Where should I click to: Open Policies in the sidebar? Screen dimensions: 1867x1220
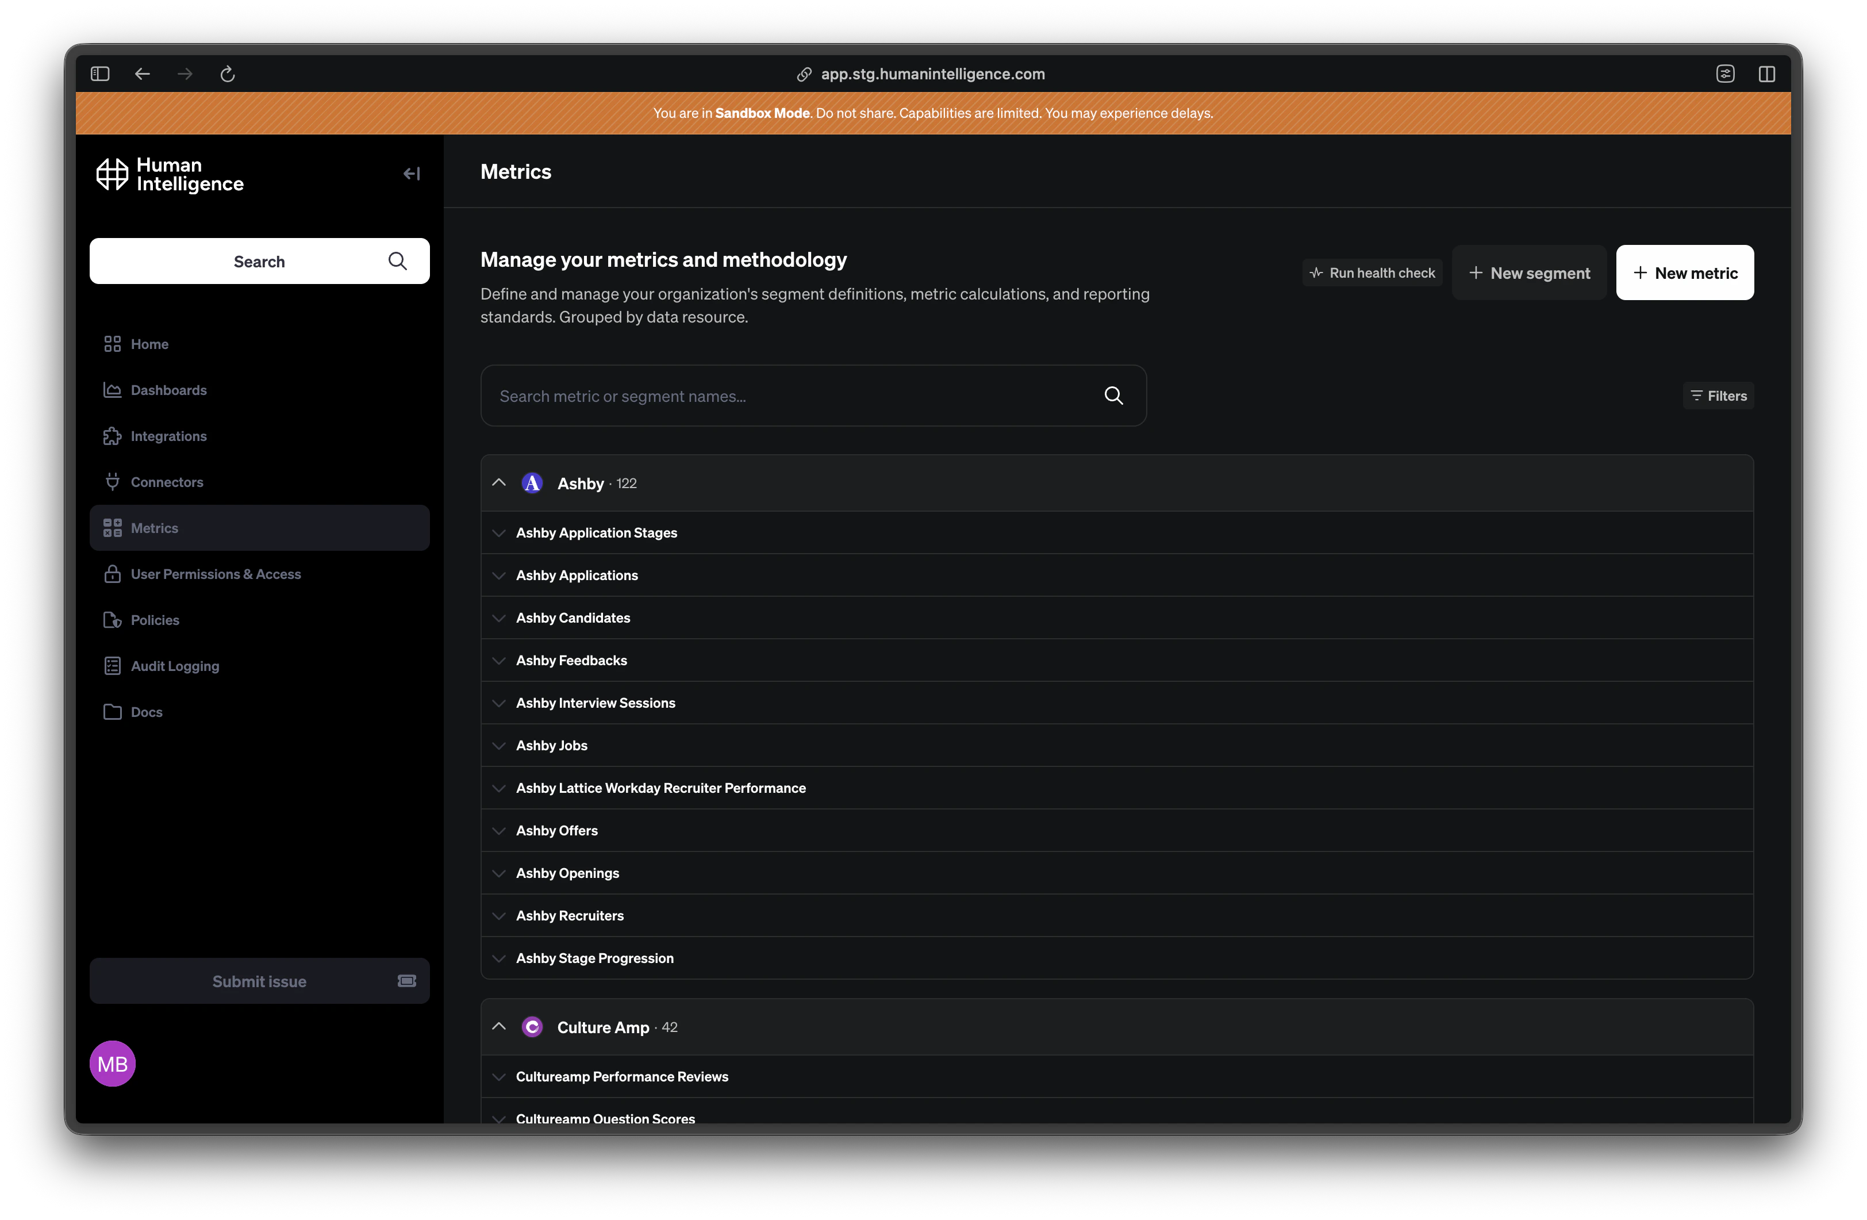260,620
